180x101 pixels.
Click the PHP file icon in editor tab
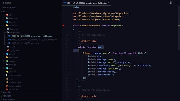[x=65, y=3]
